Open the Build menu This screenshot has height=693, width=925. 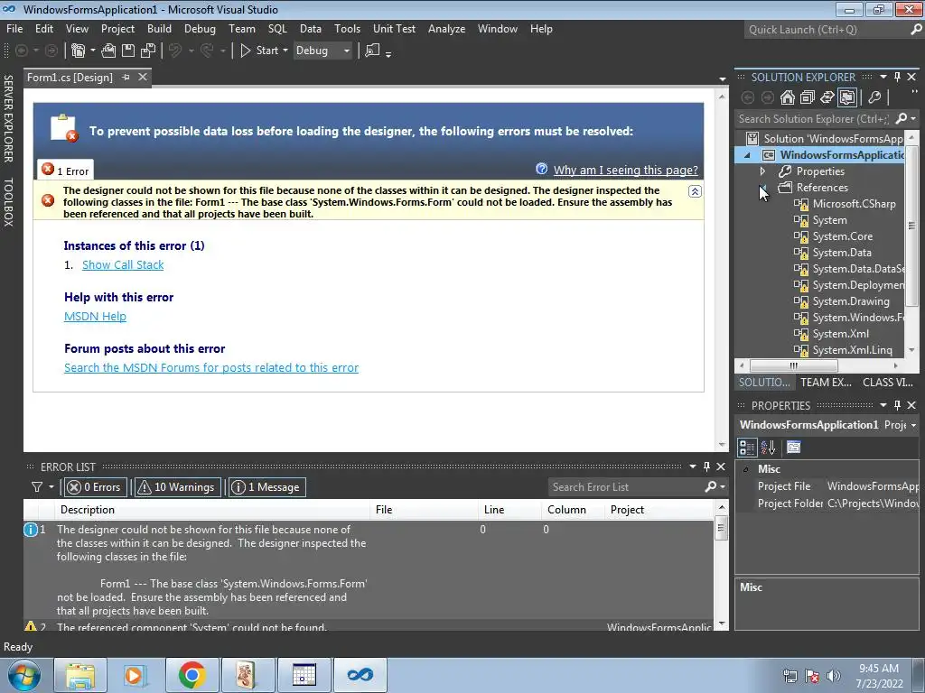(159, 29)
